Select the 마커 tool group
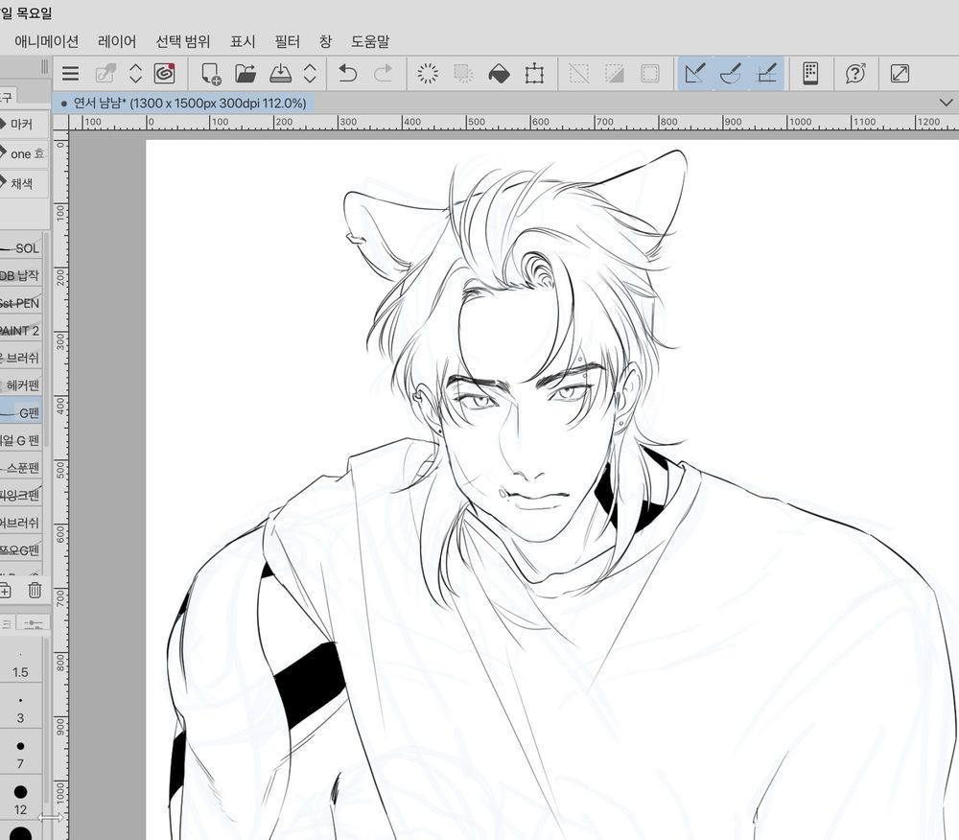 23,124
